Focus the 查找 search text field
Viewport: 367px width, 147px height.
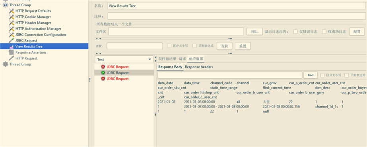pos(135,46)
